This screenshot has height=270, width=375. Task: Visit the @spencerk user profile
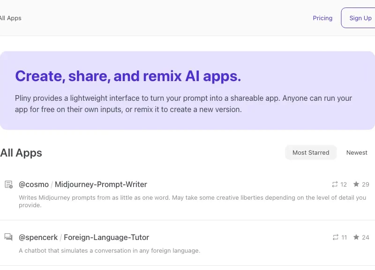coord(38,237)
